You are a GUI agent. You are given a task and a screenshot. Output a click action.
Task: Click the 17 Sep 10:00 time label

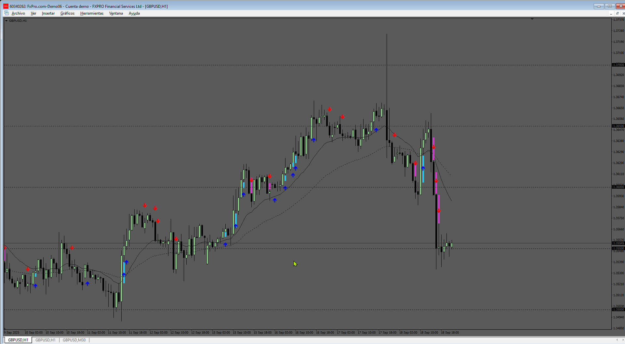pyautogui.click(x=366, y=332)
